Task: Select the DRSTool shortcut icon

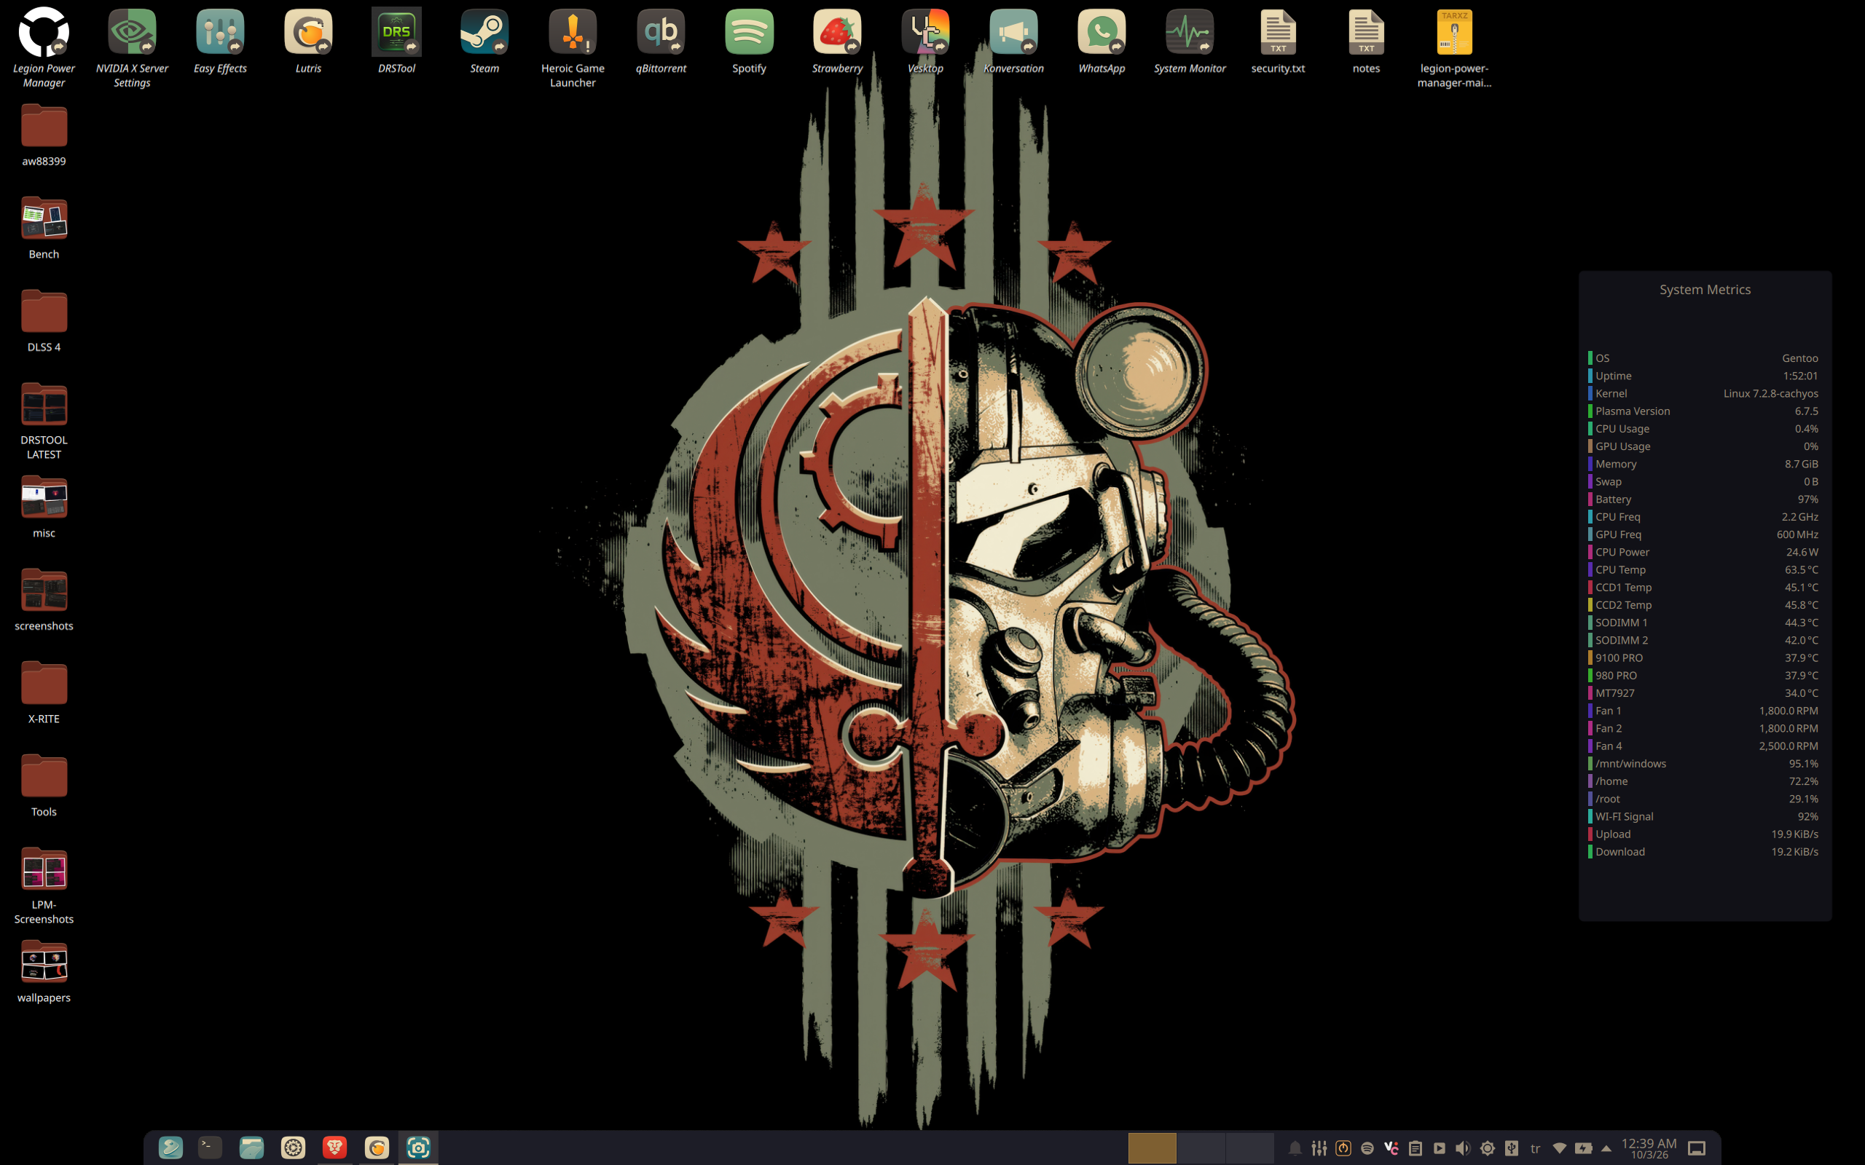Action: 396,32
